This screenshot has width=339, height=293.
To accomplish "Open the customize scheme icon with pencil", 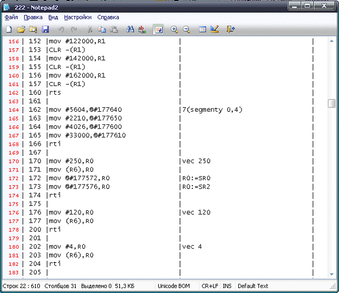I will tap(214, 30).
